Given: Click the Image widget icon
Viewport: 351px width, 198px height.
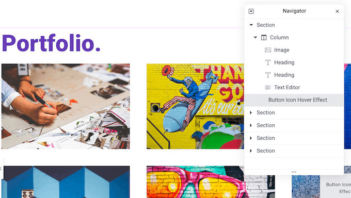Looking at the screenshot, I should click(268, 50).
